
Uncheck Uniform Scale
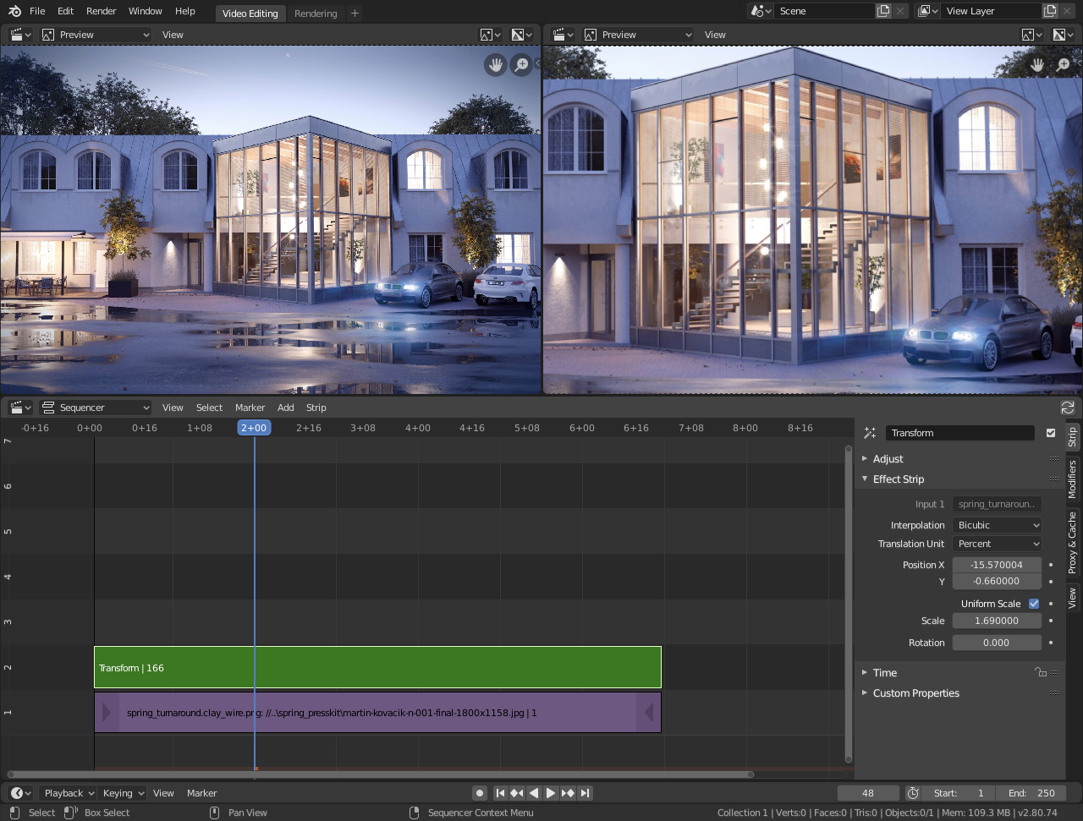click(1034, 604)
